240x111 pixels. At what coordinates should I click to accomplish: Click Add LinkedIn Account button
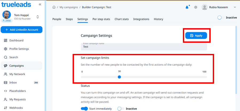point(21,30)
